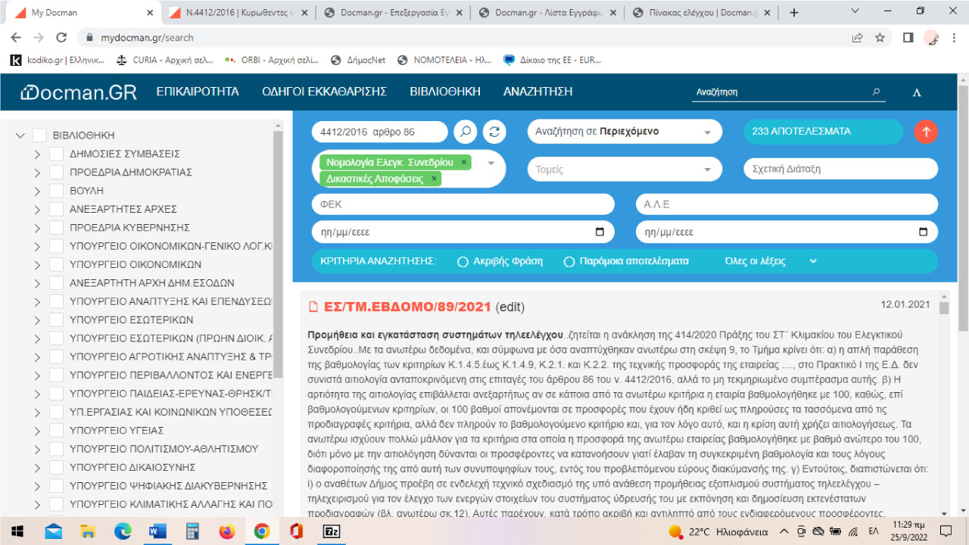Image resolution: width=969 pixels, height=545 pixels.
Task: Select the Ακριβής Φράση radio button
Action: coord(462,260)
